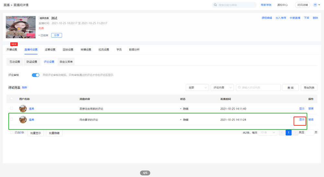324x177 pixels.
Task: Open the 全部 status filter dropdown
Action: [x=197, y=88]
